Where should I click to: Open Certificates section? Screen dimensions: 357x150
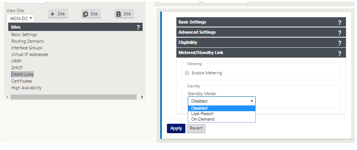pyautogui.click(x=22, y=81)
